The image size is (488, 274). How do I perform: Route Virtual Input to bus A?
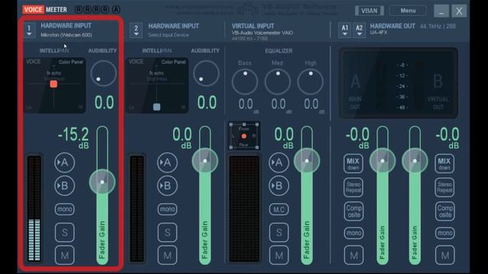pyautogui.click(x=278, y=162)
